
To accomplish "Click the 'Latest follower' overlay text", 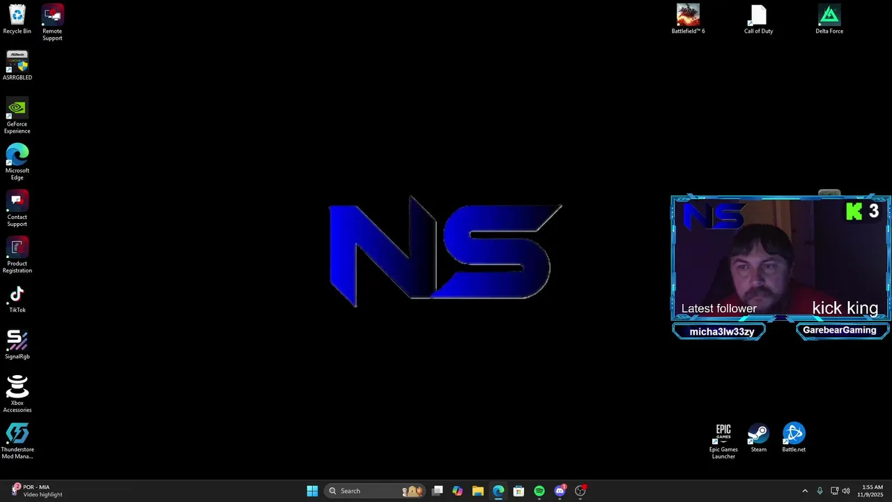I will coord(718,308).
